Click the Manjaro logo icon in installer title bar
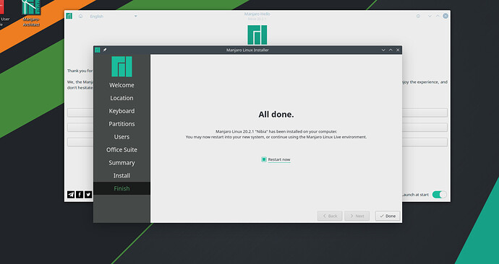The image size is (499, 264). tap(98, 50)
